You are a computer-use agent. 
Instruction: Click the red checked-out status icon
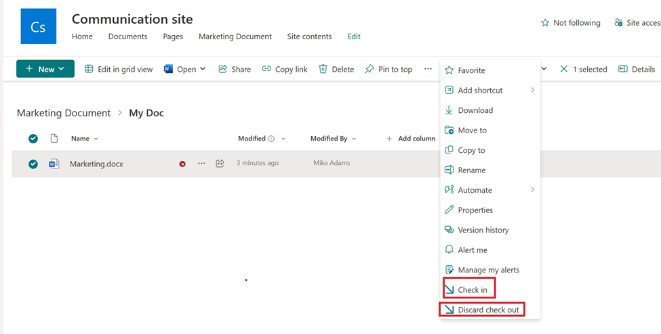(182, 164)
